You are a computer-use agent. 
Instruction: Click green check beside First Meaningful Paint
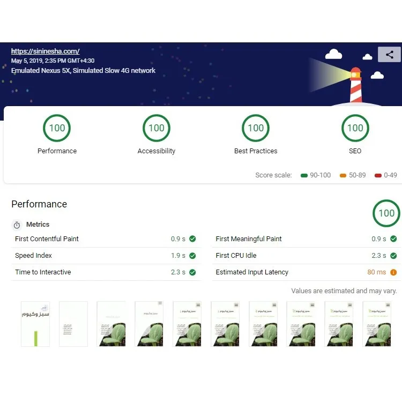click(393, 239)
